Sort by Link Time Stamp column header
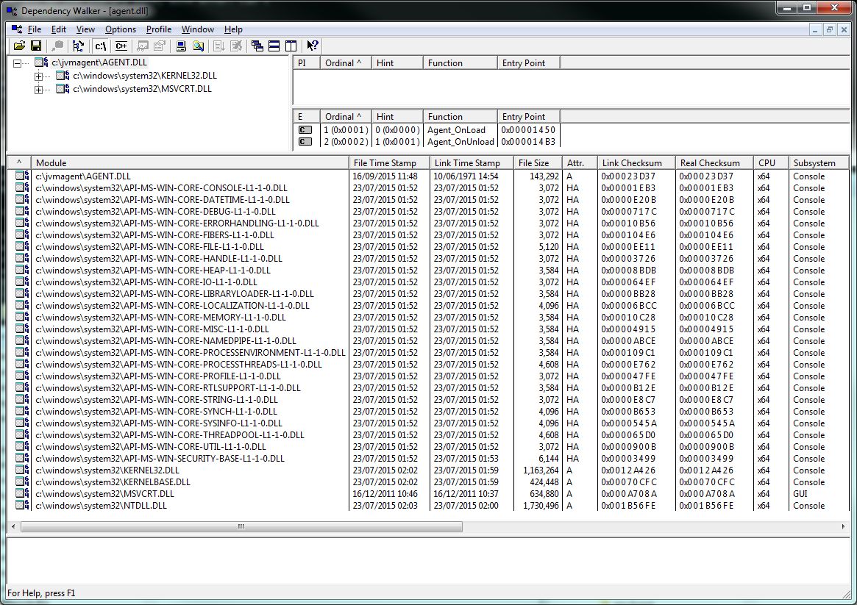Viewport: 857px width, 605px height. [472, 162]
